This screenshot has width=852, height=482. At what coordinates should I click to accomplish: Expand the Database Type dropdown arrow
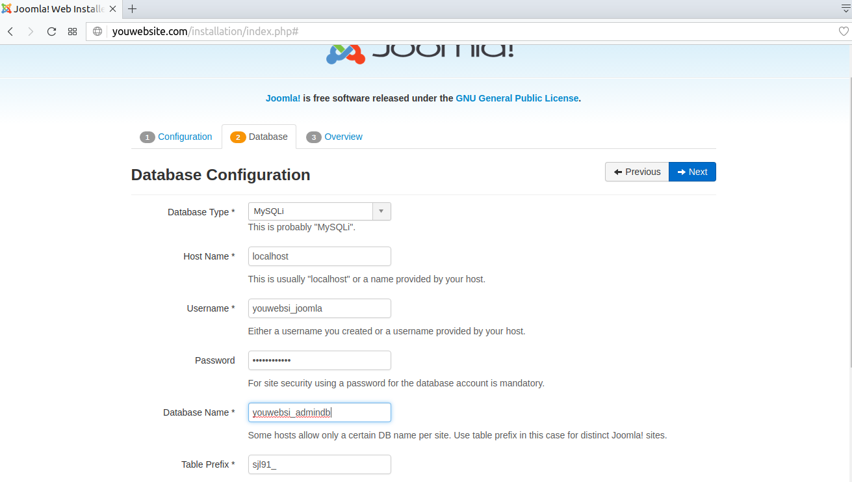(x=381, y=211)
